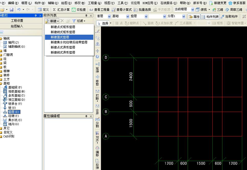Screen dimensions: 247x170
Task: Switch to 三维 3D view
Action: pos(218,10)
